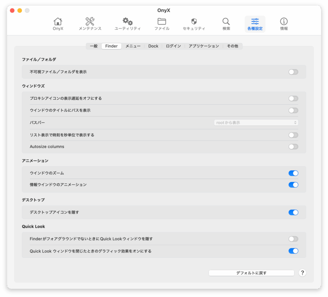Turn off デスクトップアイコンを隠す switch

[x=293, y=213]
